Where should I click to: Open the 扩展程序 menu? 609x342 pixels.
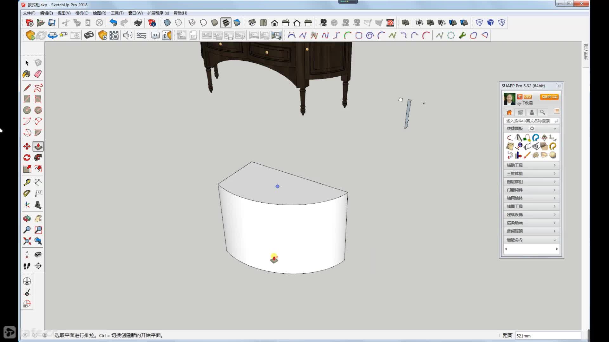pos(158,13)
